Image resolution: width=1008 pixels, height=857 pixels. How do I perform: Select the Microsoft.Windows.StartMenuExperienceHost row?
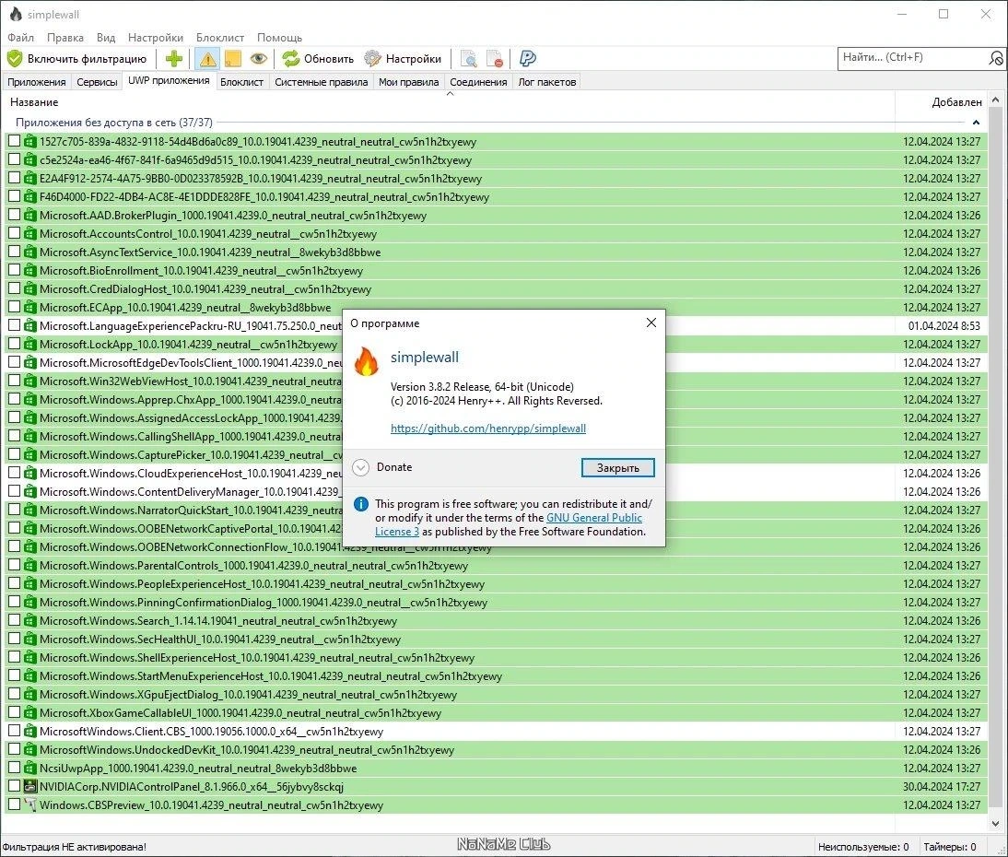coord(495,675)
